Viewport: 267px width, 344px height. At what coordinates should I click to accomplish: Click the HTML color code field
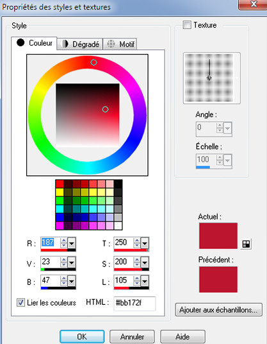pos(134,304)
